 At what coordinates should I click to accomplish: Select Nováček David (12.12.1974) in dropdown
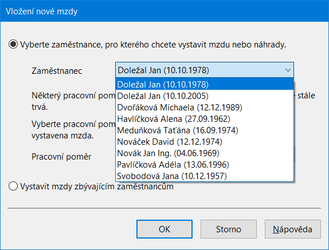coord(205,141)
